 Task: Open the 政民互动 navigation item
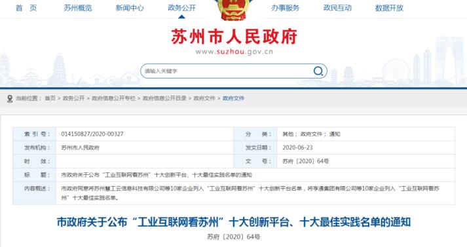point(337,8)
